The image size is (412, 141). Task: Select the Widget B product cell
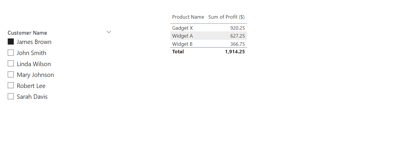[182, 44]
